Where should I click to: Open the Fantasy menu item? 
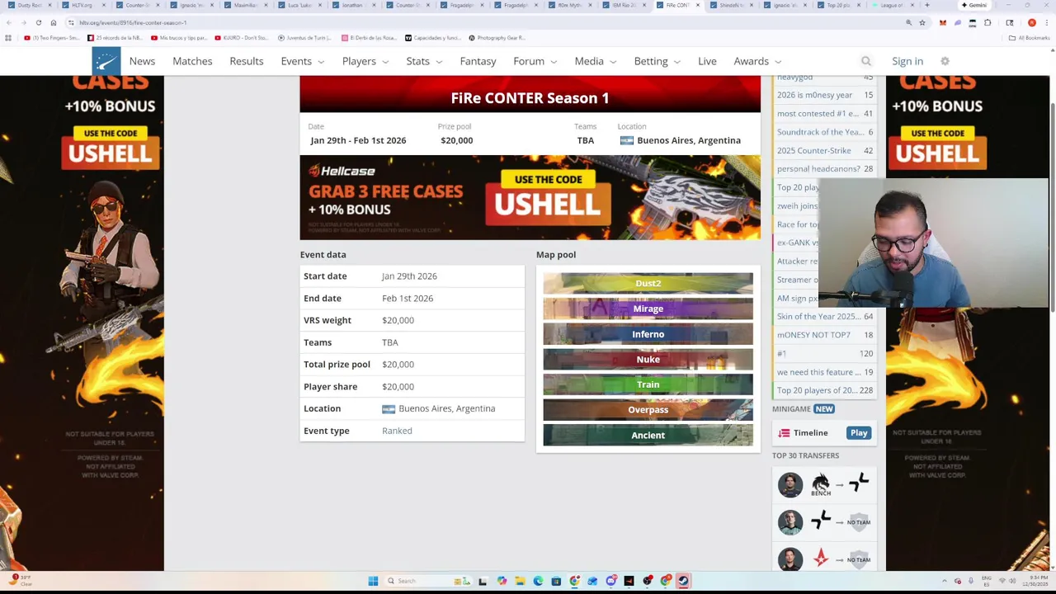click(478, 61)
